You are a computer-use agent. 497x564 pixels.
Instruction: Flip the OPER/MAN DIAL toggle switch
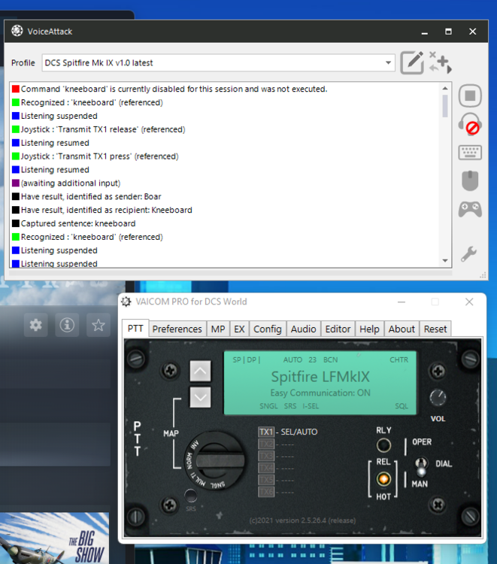pos(421,466)
